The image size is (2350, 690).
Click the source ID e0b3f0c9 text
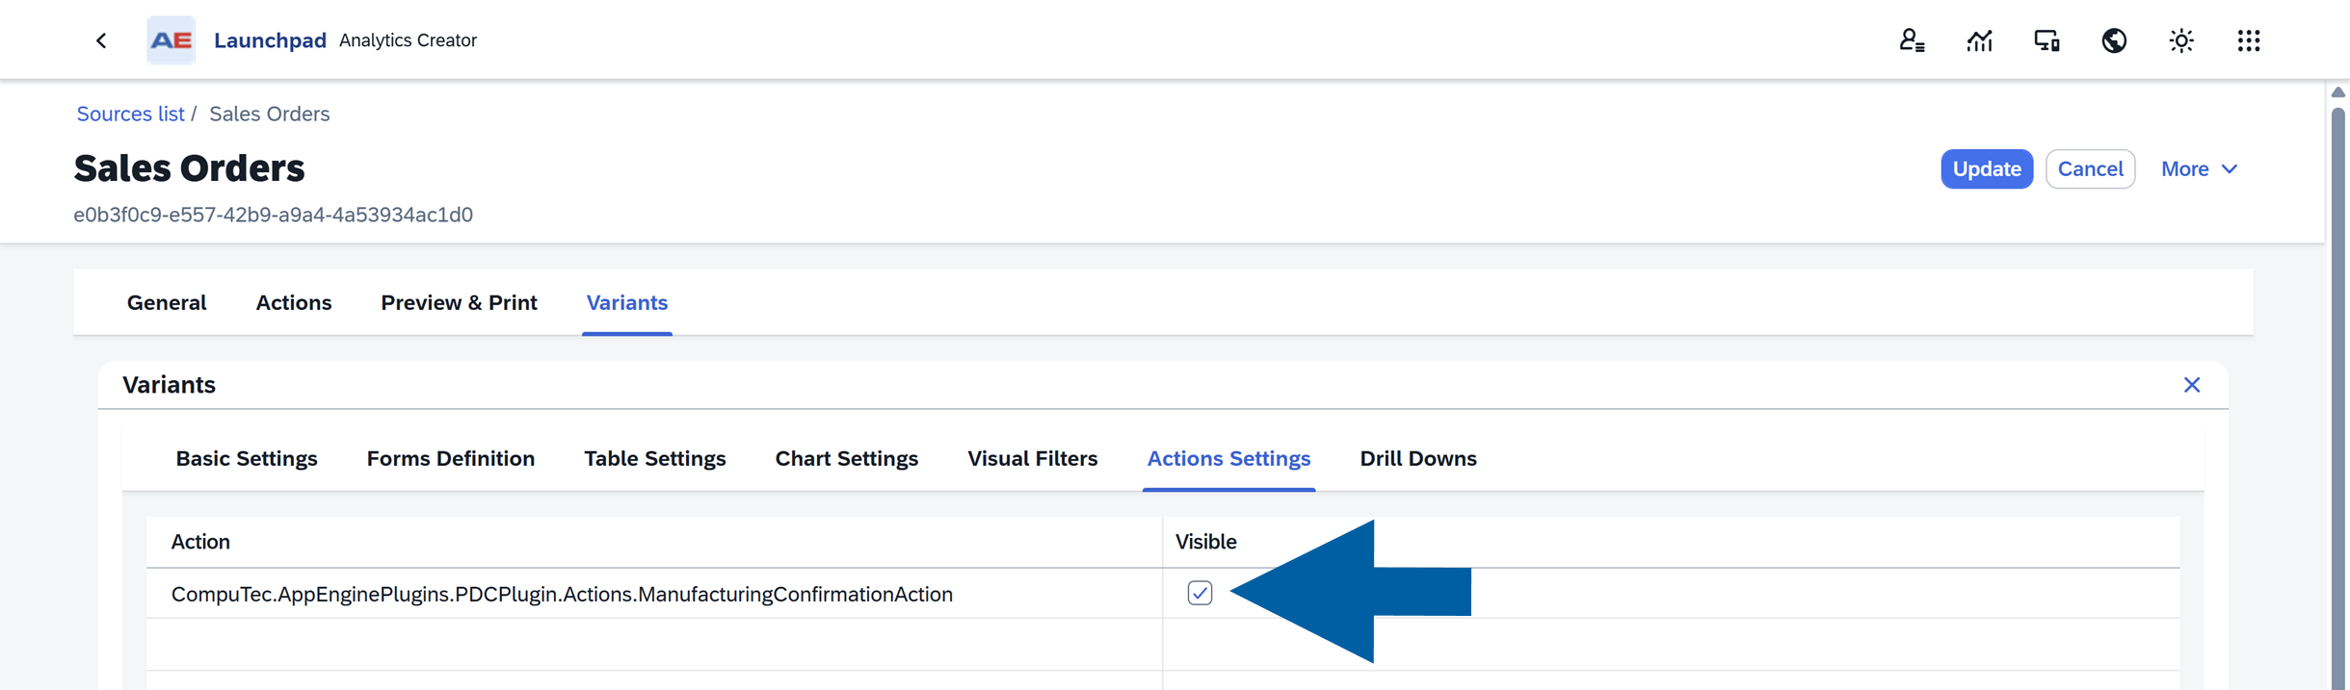(274, 215)
